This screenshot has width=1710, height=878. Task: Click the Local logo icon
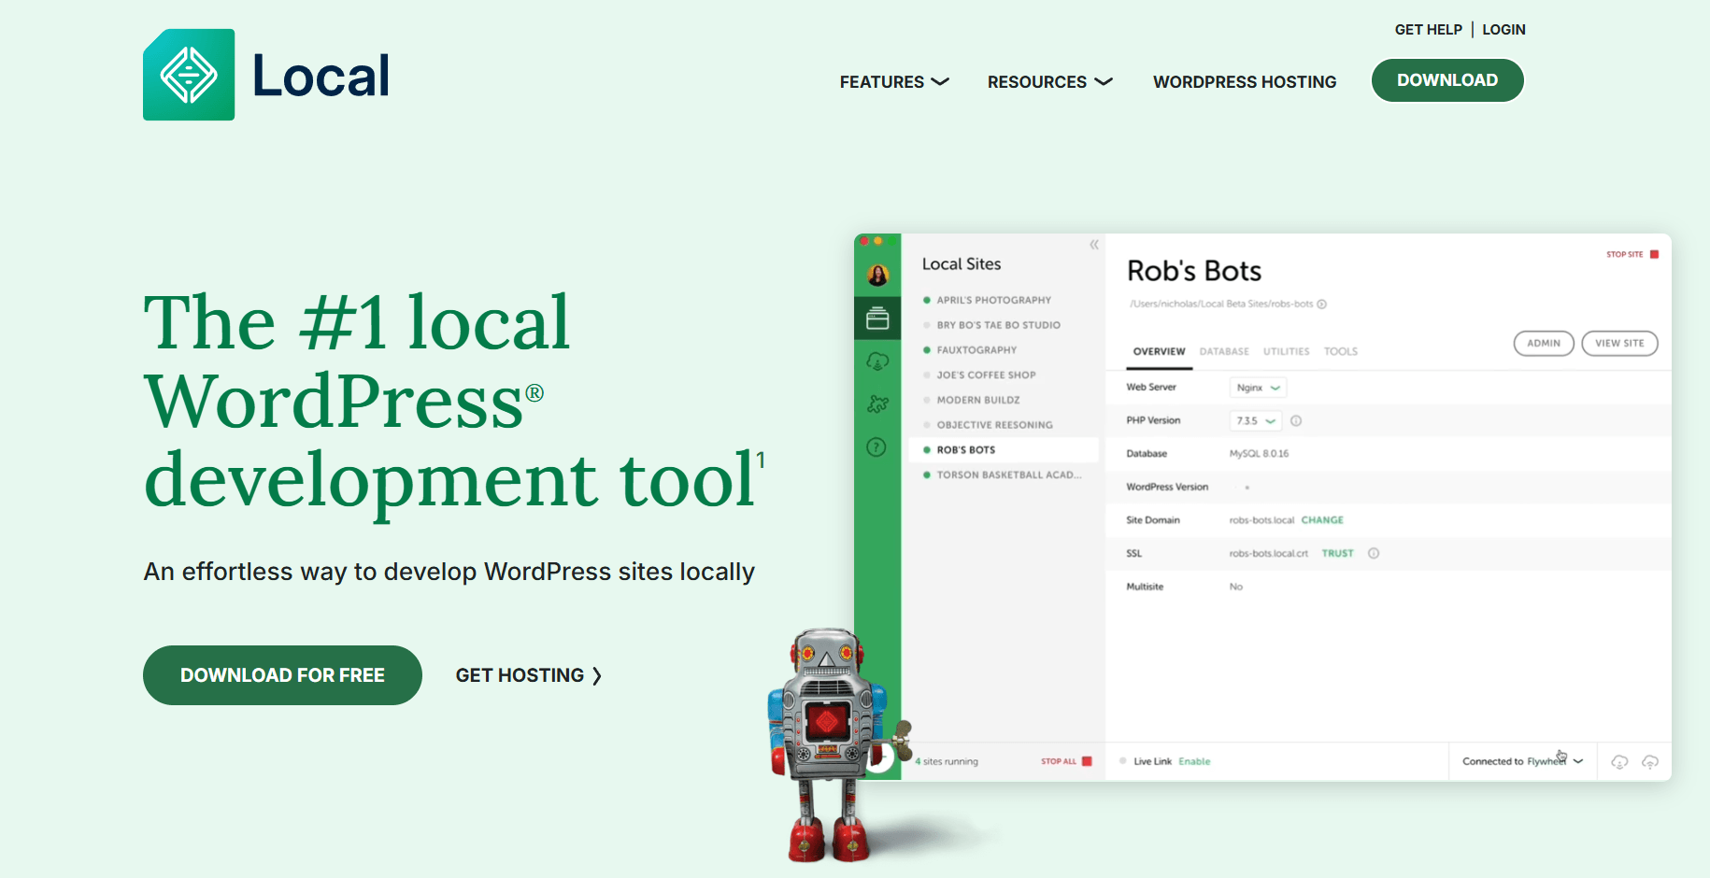[189, 75]
